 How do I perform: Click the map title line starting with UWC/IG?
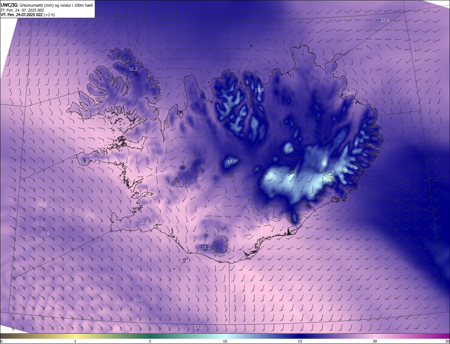click(x=47, y=5)
